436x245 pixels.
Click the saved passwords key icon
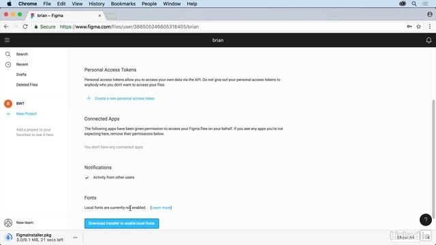tap(409, 27)
